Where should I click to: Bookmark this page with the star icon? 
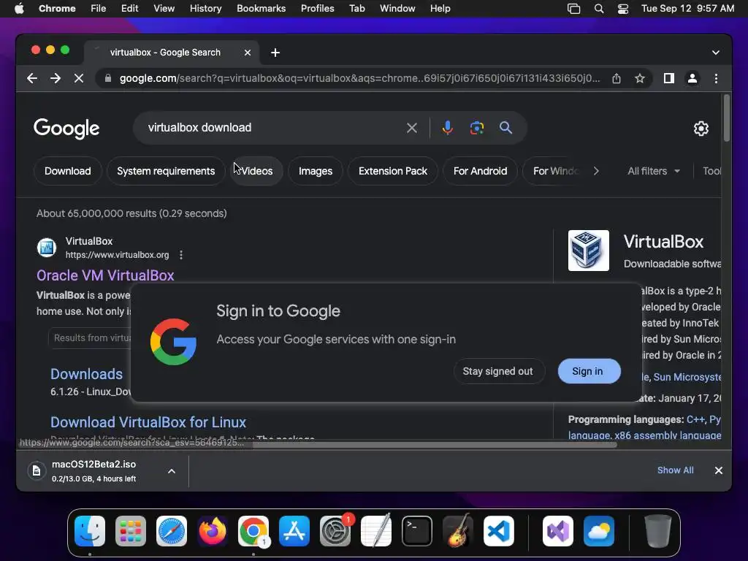tap(640, 78)
